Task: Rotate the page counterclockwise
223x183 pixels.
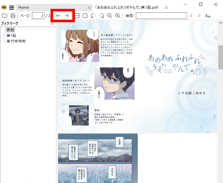Action: pyautogui.click(x=93, y=15)
